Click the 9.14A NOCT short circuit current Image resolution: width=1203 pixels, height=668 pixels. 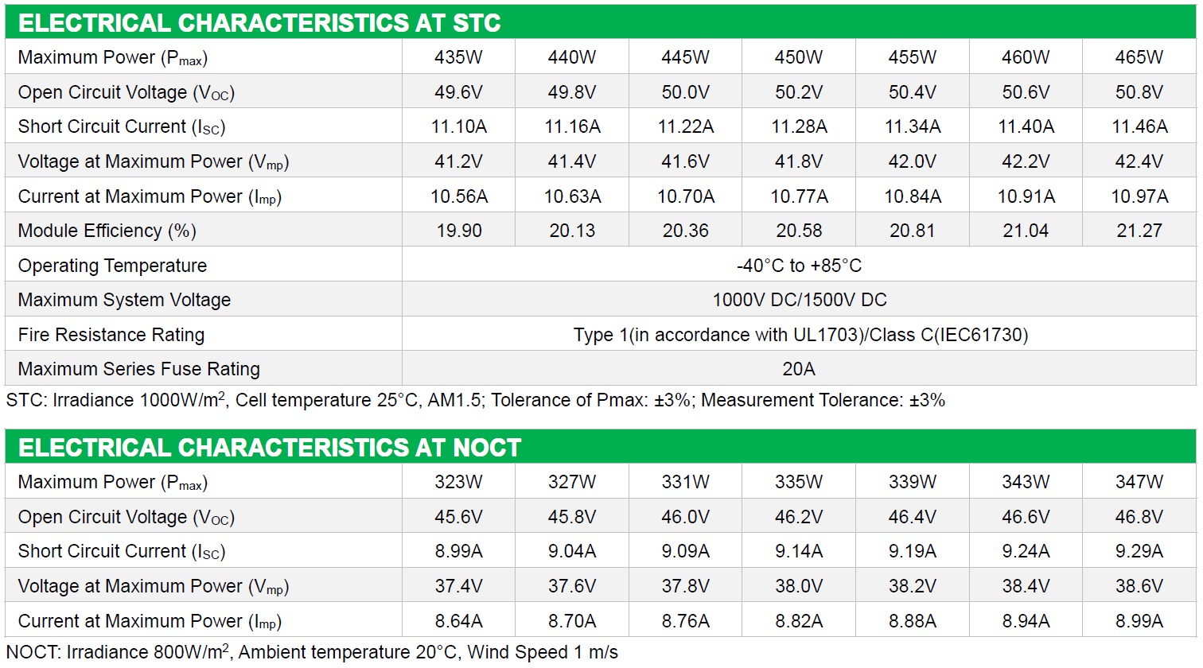[799, 551]
